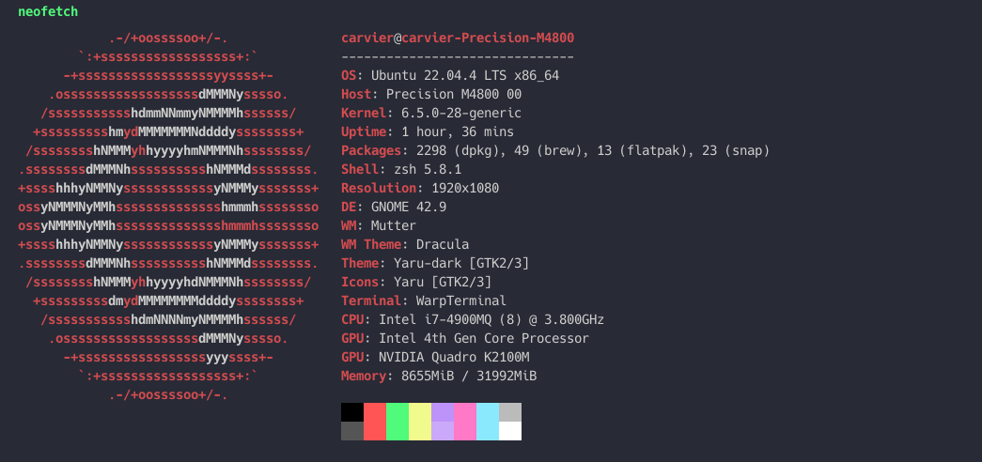Click the Terminal WarpTerminal line
982x462 pixels.
point(424,301)
